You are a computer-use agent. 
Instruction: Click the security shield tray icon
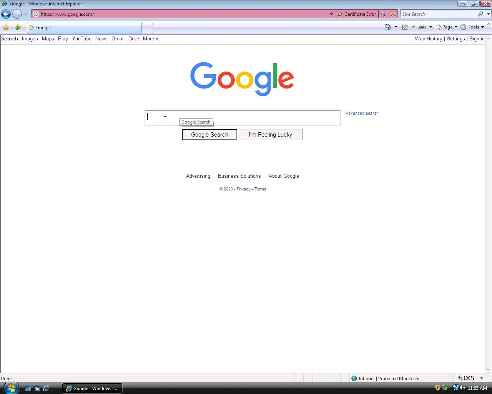pyautogui.click(x=437, y=388)
